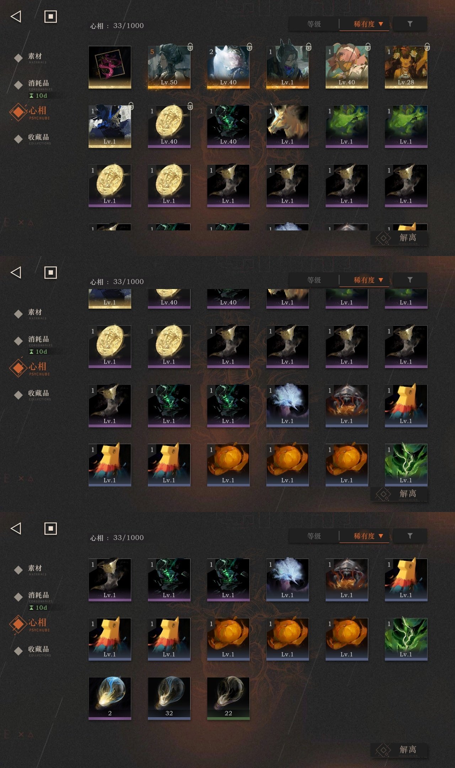Image resolution: width=455 pixels, height=768 pixels.
Task: Toggle lock on the Lv.28 psychube
Action: click(x=427, y=47)
